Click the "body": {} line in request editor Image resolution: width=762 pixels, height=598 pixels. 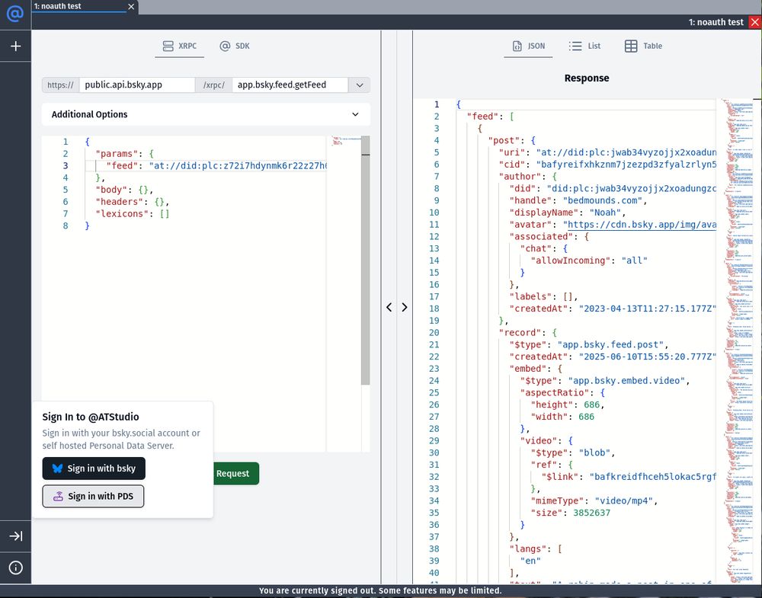point(124,190)
